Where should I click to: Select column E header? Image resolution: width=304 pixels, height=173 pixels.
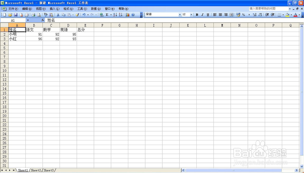(x=85, y=25)
